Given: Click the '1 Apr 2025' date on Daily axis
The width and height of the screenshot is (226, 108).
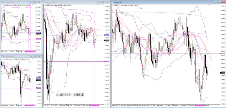Looking at the screenshot, I should pyautogui.click(x=46, y=105).
